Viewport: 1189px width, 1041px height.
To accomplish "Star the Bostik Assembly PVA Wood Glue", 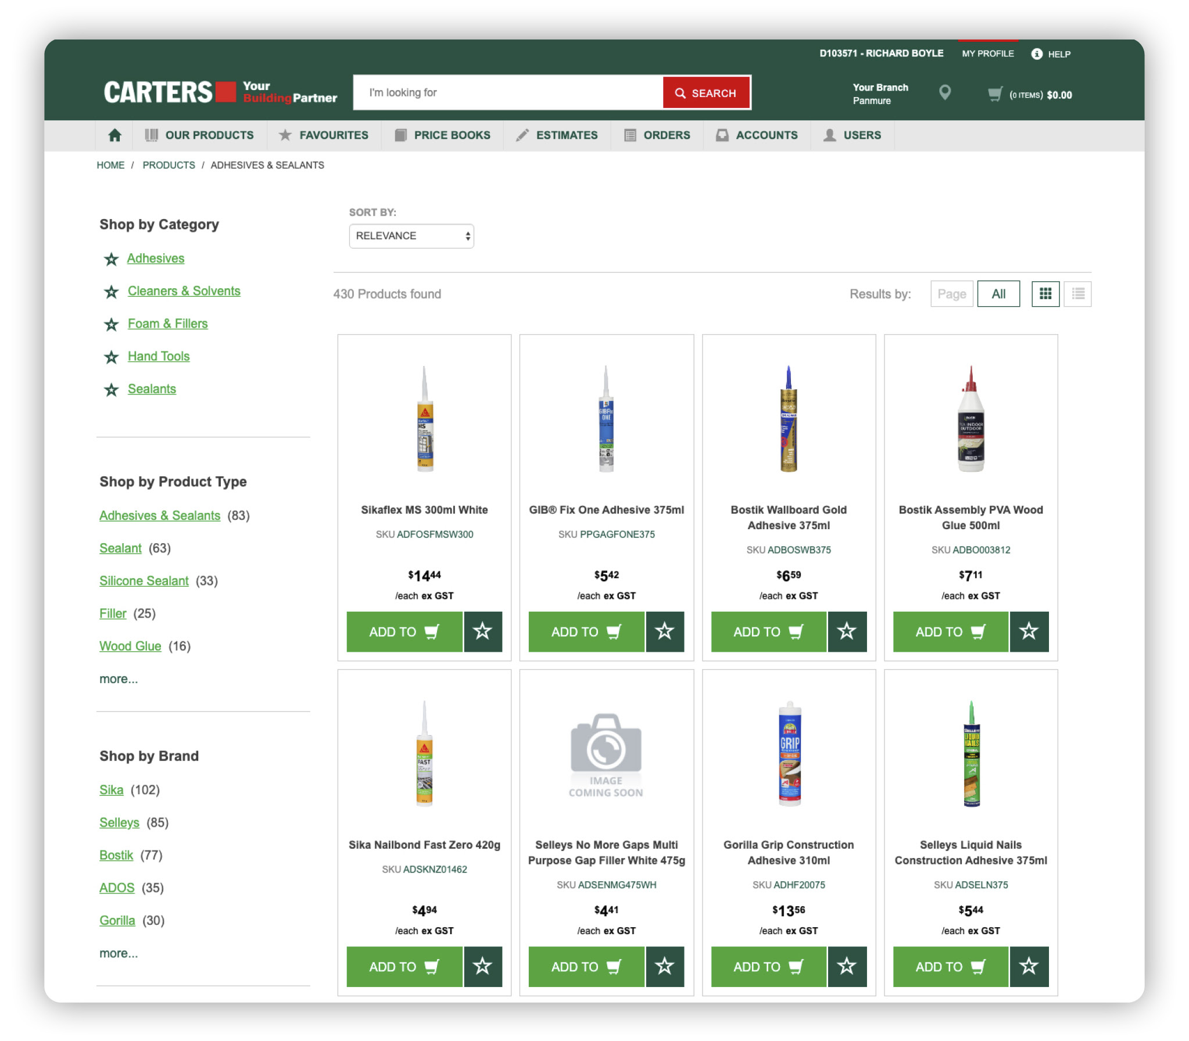I will pos(1029,631).
